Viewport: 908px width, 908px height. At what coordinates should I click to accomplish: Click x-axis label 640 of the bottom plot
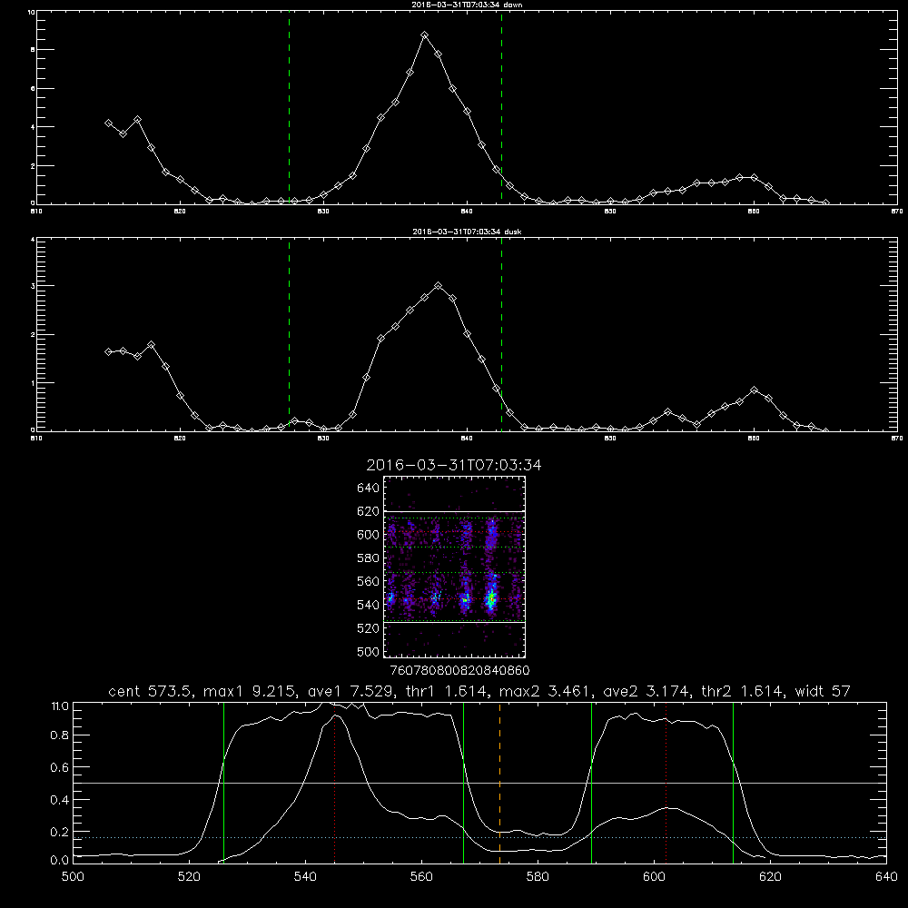[886, 877]
